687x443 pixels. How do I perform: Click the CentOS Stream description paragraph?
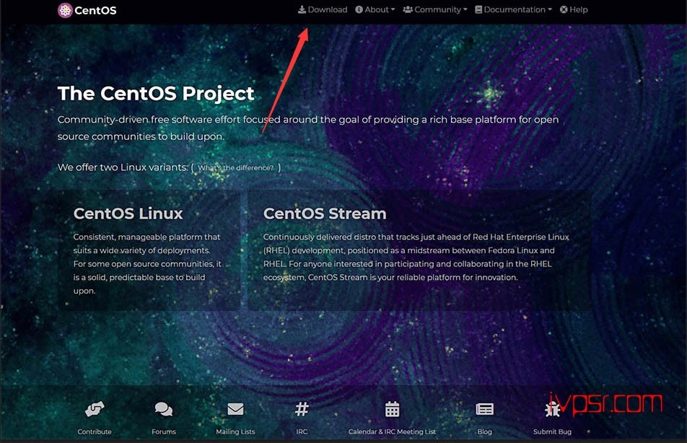click(416, 257)
